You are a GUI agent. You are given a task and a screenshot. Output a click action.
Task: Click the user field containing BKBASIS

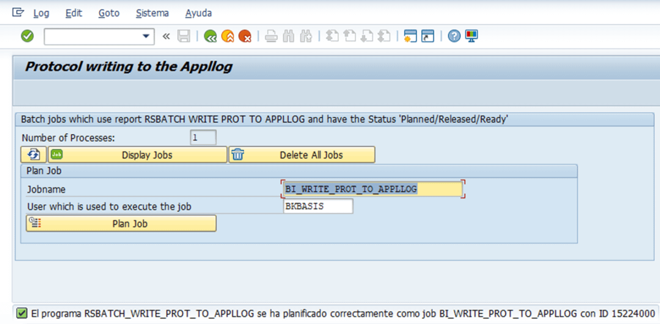318,206
